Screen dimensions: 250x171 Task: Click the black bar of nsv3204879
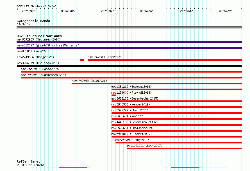tap(129, 66)
